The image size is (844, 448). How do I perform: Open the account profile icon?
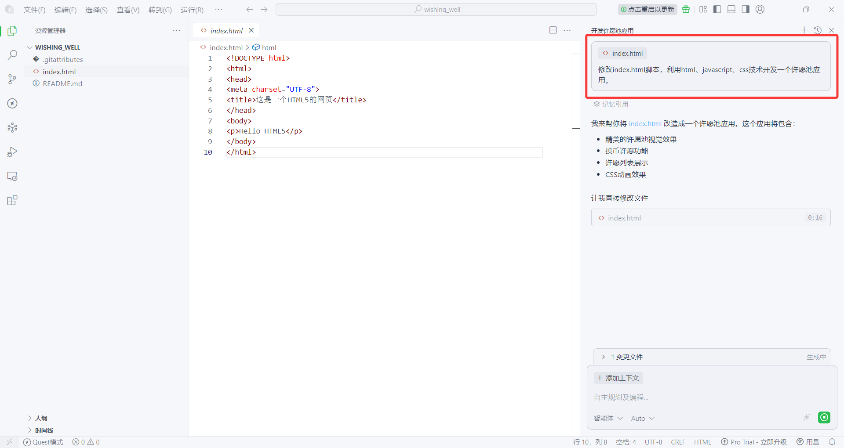pyautogui.click(x=760, y=9)
